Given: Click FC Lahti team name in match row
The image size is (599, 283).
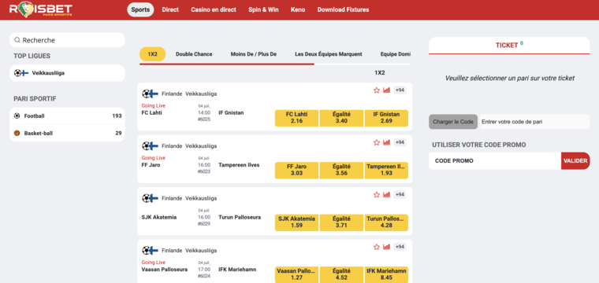Looking at the screenshot, I should [151, 112].
